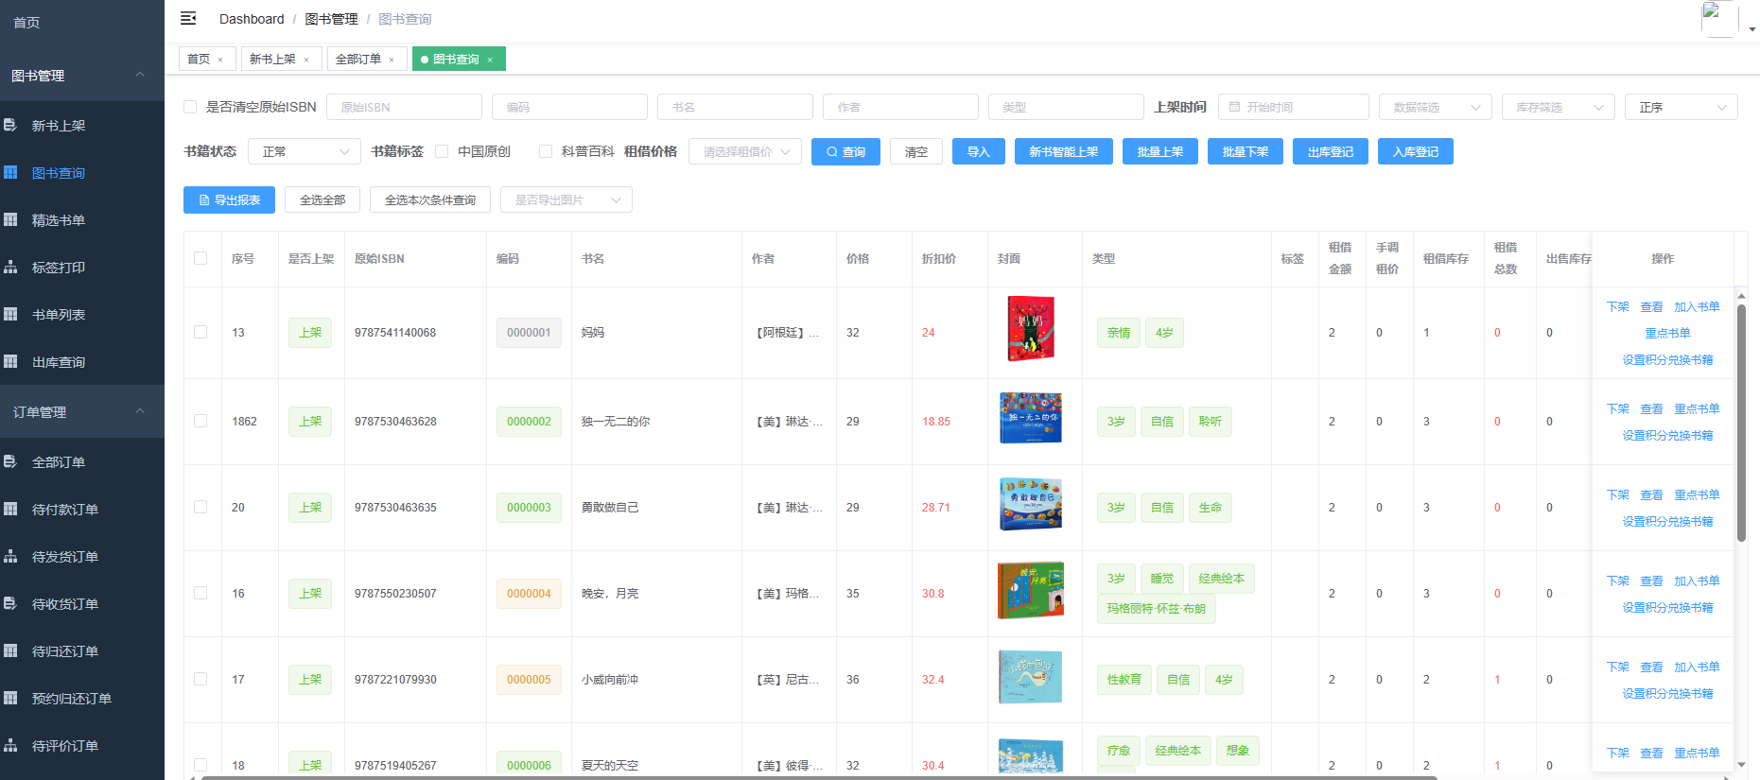Open the 是否导出图片 dropdown
This screenshot has height=780, width=1760.
point(566,199)
